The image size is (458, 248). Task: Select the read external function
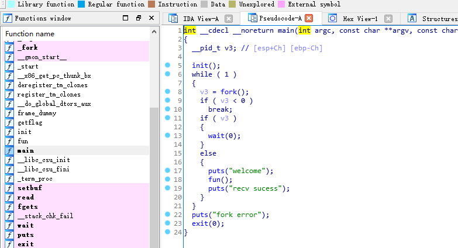77,197
